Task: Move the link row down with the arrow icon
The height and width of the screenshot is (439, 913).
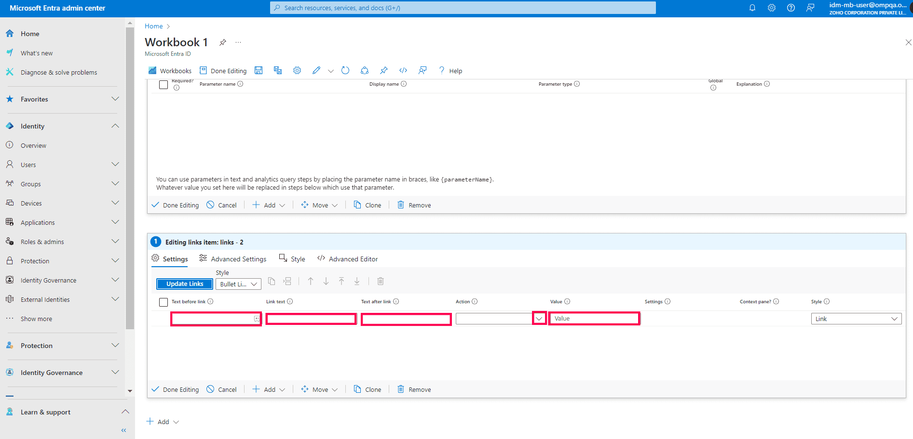Action: pos(326,281)
